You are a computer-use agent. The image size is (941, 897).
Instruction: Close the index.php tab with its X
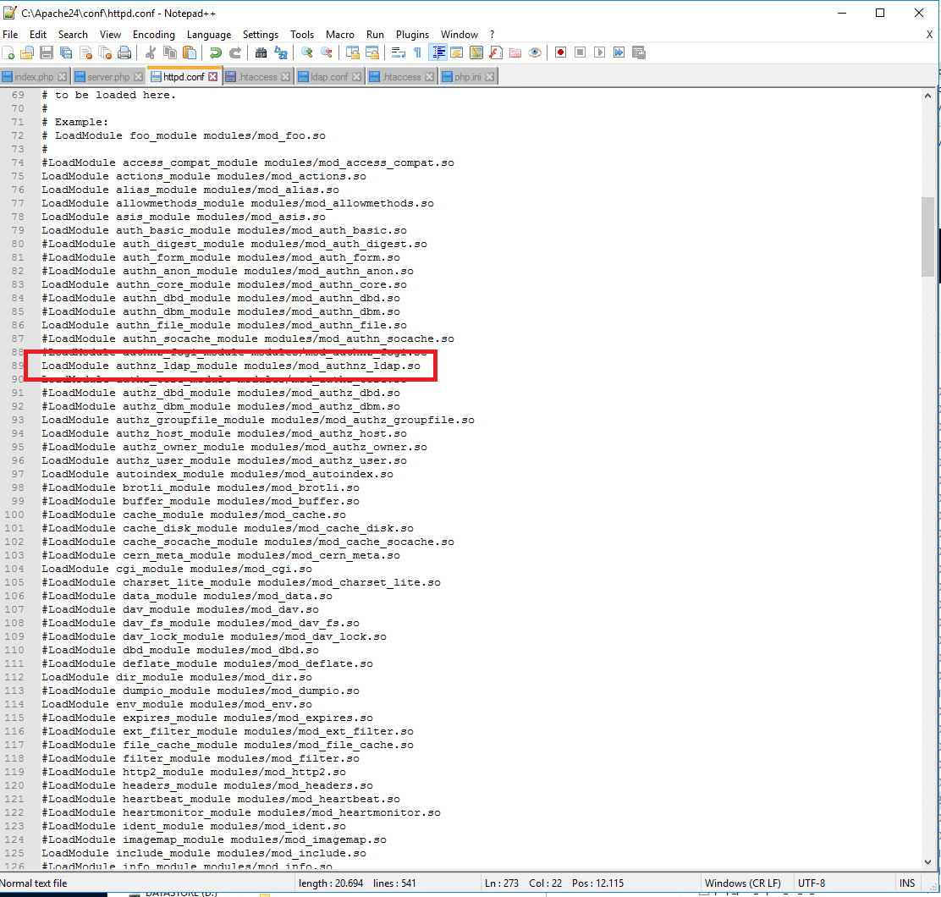(63, 77)
